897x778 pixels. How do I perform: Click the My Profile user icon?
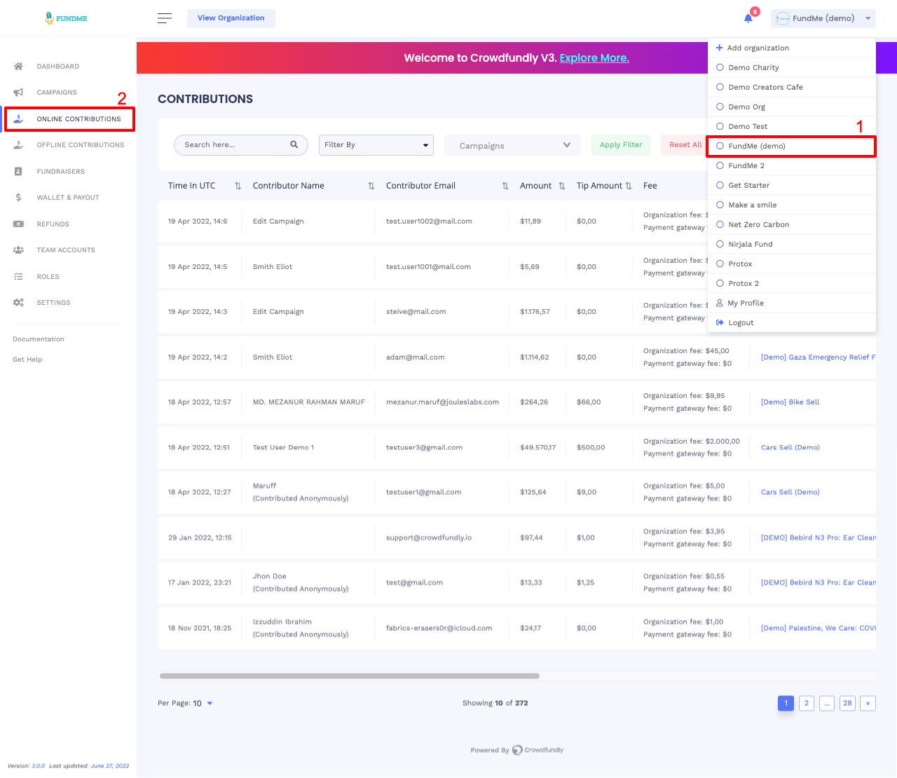pos(720,303)
